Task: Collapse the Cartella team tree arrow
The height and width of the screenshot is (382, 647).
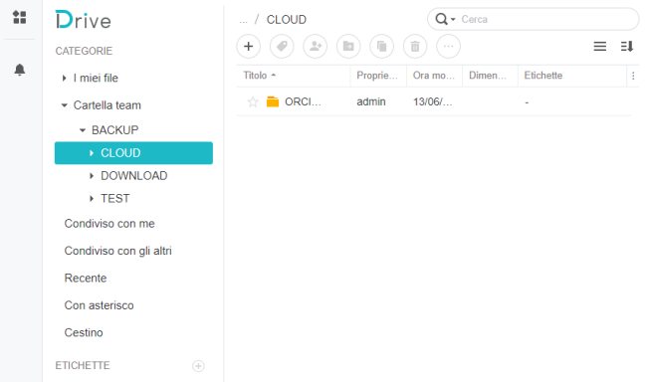Action: pyautogui.click(x=64, y=105)
